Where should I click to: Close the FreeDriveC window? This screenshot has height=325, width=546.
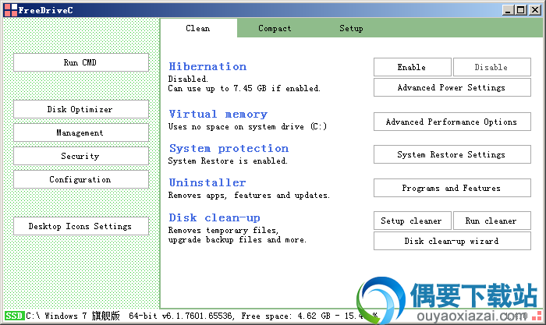(x=534, y=10)
